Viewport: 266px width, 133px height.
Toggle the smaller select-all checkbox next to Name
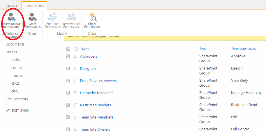click(x=76, y=49)
